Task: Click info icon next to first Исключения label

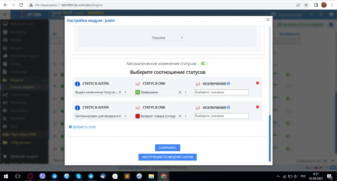Action: 228,83
